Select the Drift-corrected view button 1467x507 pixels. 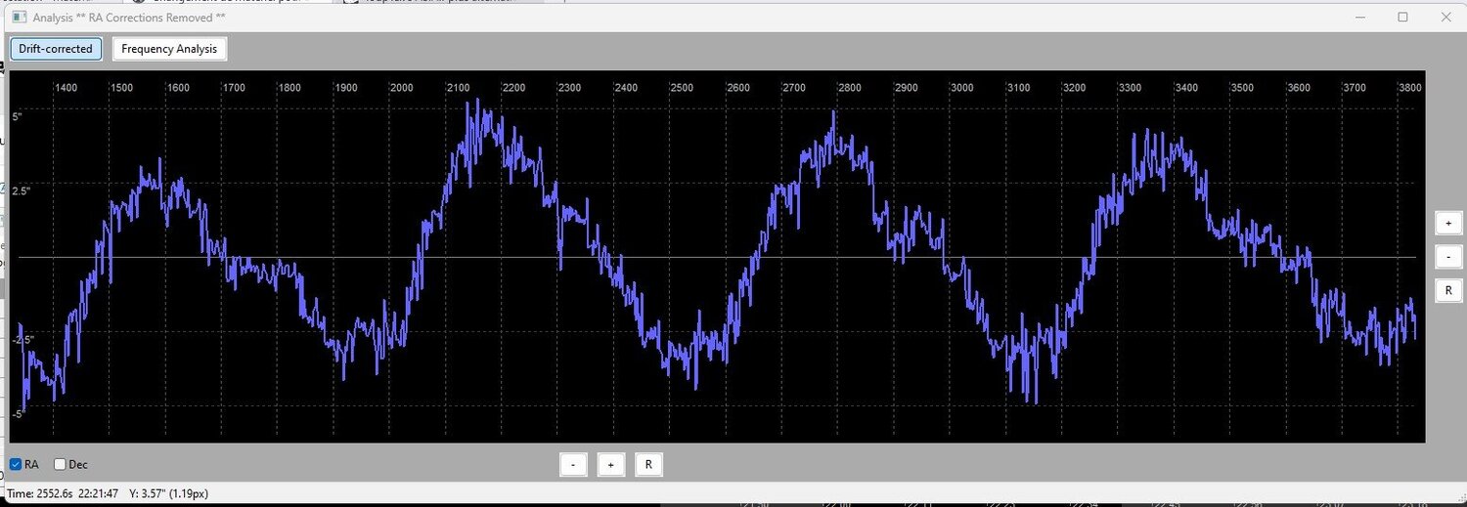[56, 49]
